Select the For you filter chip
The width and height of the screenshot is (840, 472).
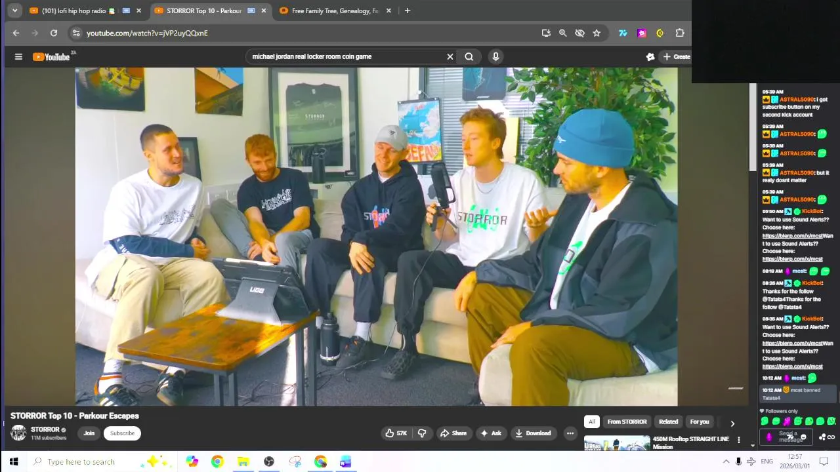[x=700, y=422]
